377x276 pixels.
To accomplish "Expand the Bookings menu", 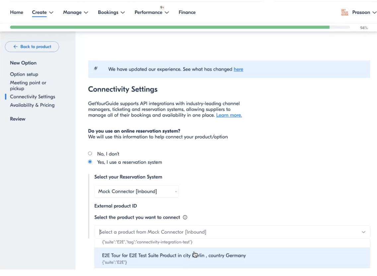I will [111, 12].
